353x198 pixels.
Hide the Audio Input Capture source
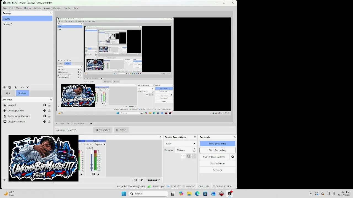pyautogui.click(x=45, y=116)
